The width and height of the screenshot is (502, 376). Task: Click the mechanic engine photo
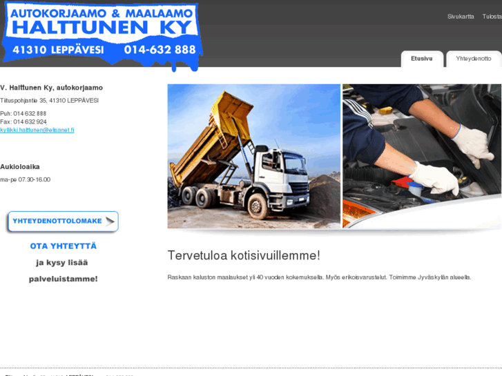(422, 156)
